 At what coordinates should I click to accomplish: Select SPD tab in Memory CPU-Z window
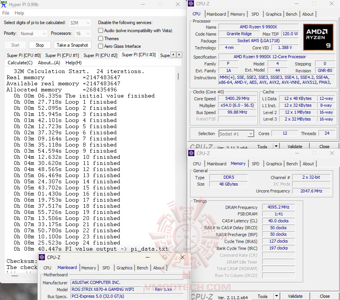coord(256,164)
